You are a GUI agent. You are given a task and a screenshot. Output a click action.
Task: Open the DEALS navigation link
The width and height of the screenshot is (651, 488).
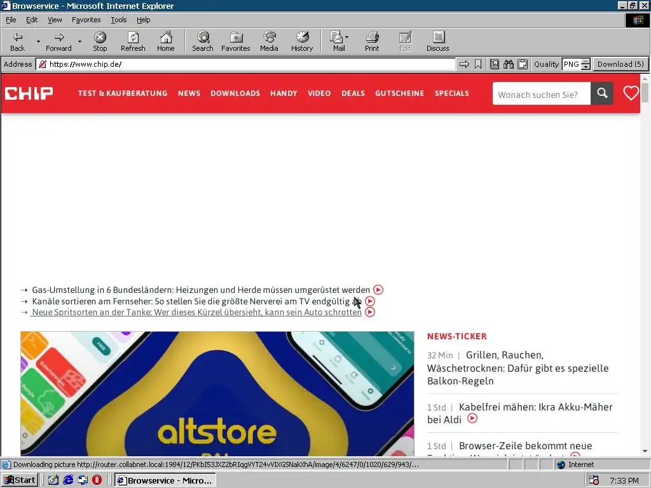[x=353, y=93]
